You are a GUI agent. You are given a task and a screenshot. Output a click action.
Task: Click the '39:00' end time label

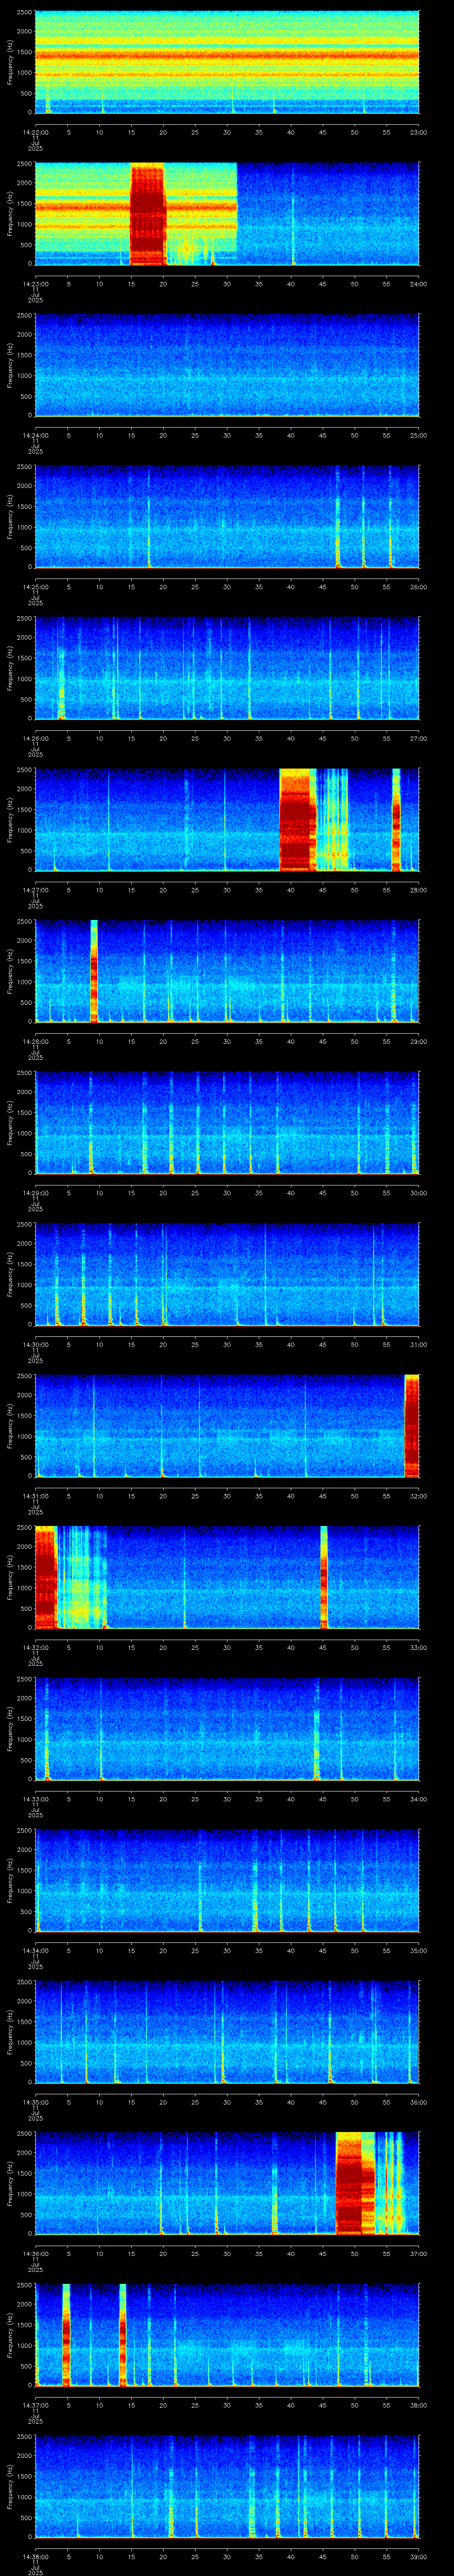coord(418,2556)
